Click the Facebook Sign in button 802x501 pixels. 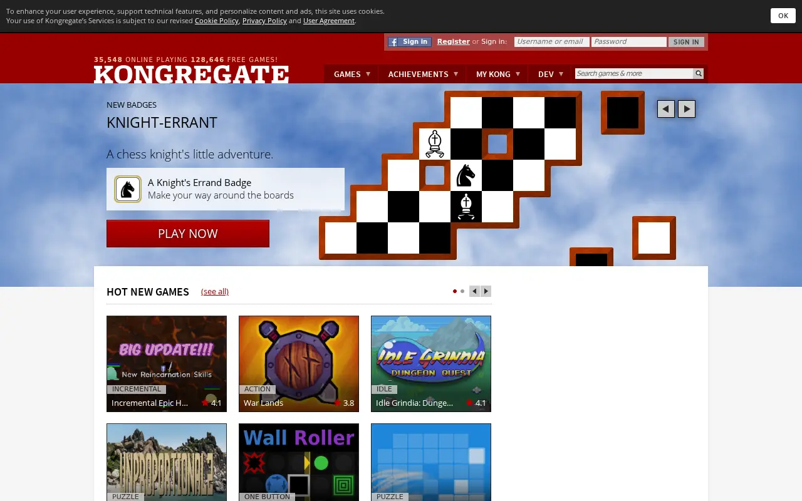pyautogui.click(x=409, y=42)
